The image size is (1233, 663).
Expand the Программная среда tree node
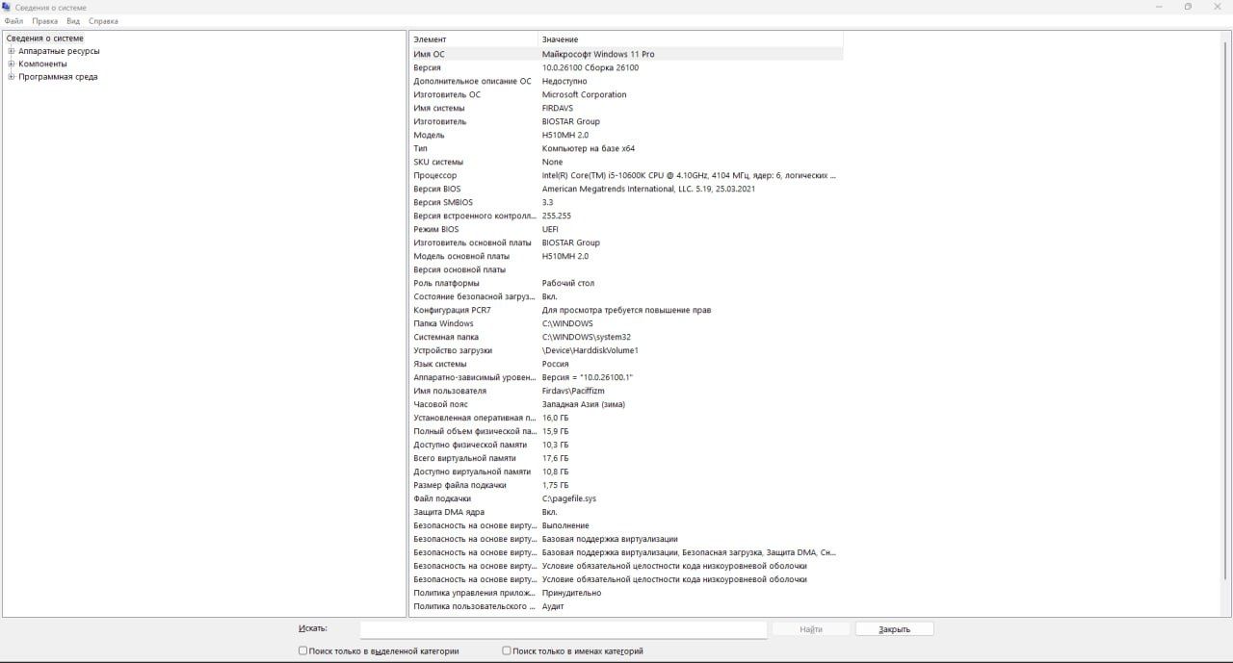[x=12, y=77]
